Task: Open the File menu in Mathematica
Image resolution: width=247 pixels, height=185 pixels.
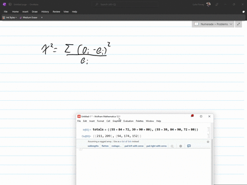Action: click(79, 121)
